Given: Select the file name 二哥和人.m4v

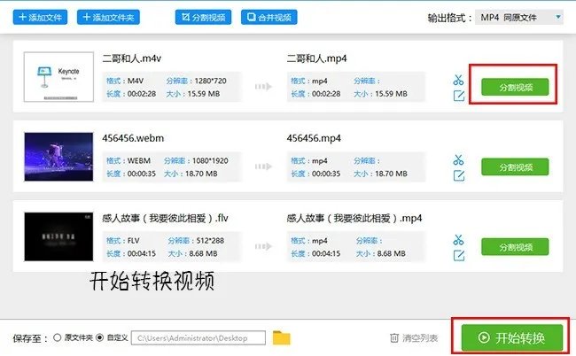Looking at the screenshot, I should pos(131,58).
